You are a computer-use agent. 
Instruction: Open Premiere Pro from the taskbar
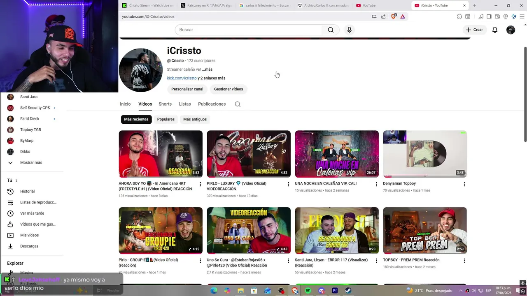tap(335, 291)
